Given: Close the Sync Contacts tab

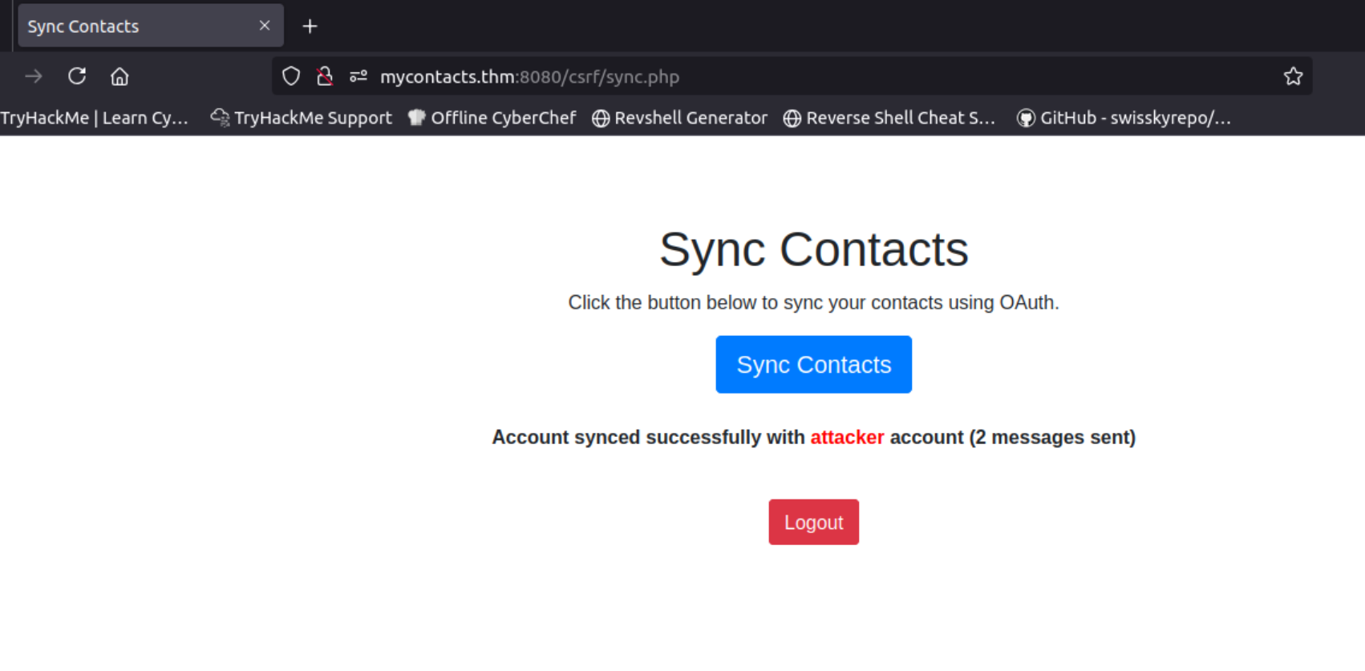Looking at the screenshot, I should pos(265,26).
